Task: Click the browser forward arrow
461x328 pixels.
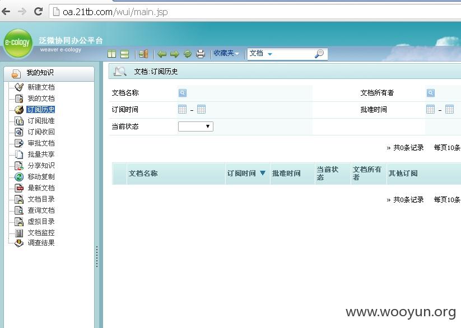Action: 22,12
